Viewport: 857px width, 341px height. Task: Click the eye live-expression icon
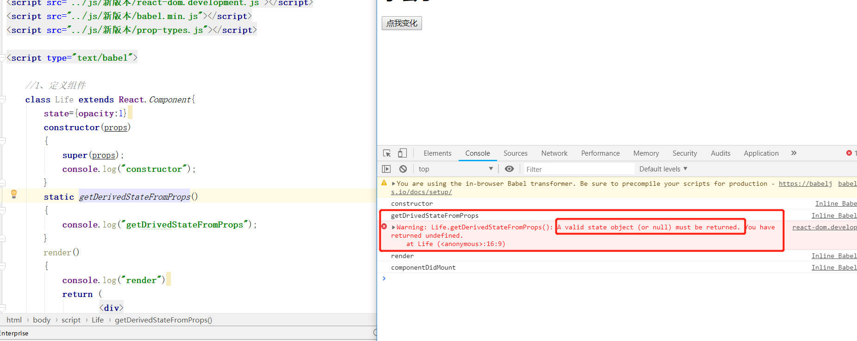509,169
